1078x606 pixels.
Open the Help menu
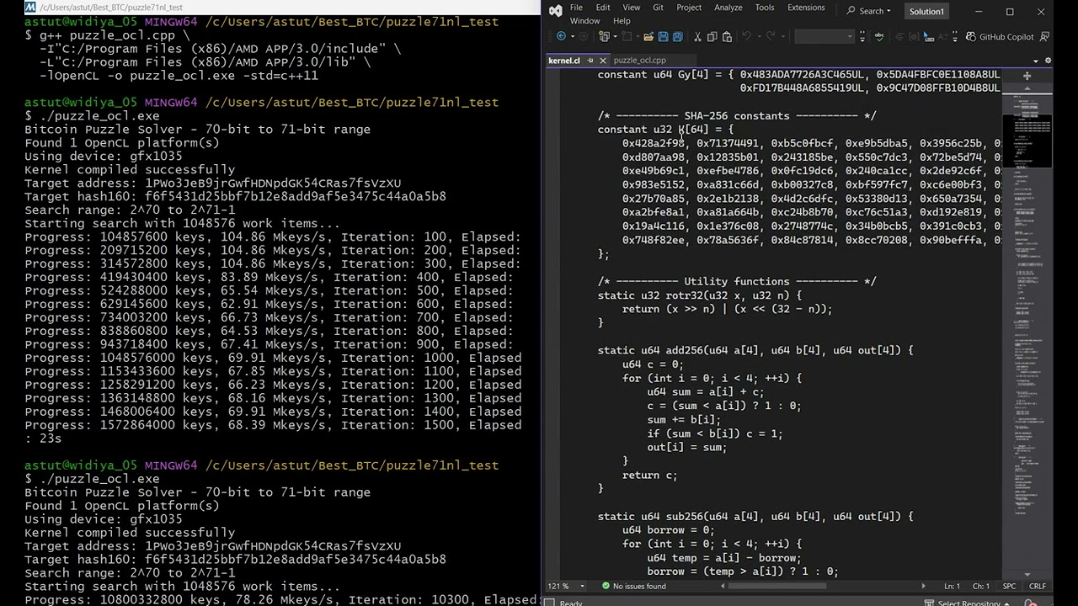pyautogui.click(x=622, y=21)
